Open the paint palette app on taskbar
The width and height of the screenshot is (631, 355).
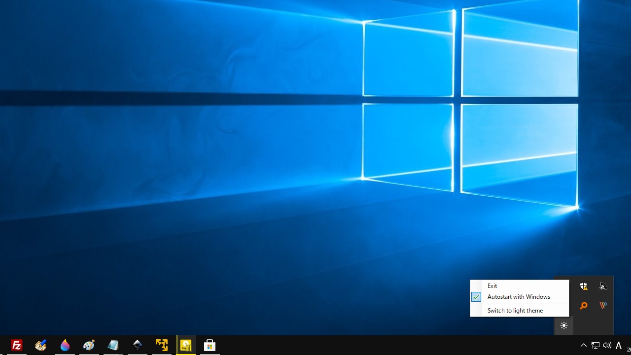(x=89, y=345)
